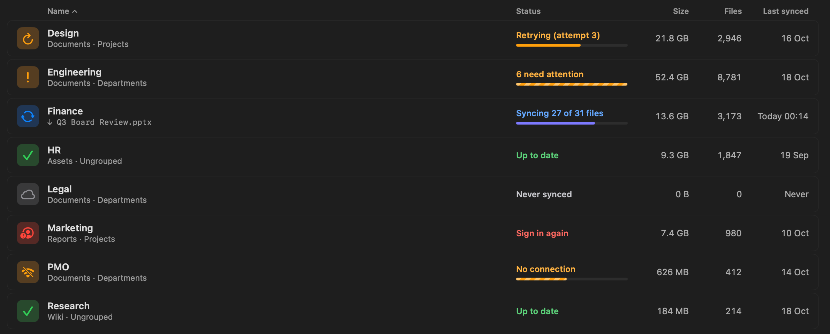Click the green checkmark icon for HR

click(28, 155)
